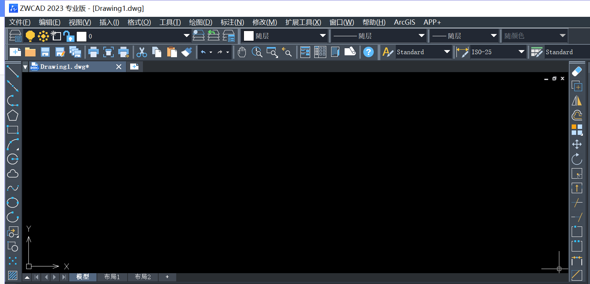The width and height of the screenshot is (590, 284).
Task: Toggle layer 0 on/off lightbulb
Action: (30, 36)
